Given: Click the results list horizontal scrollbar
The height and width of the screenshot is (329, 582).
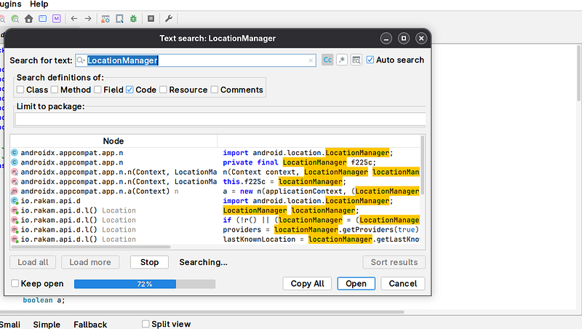Looking at the screenshot, I should (91, 247).
